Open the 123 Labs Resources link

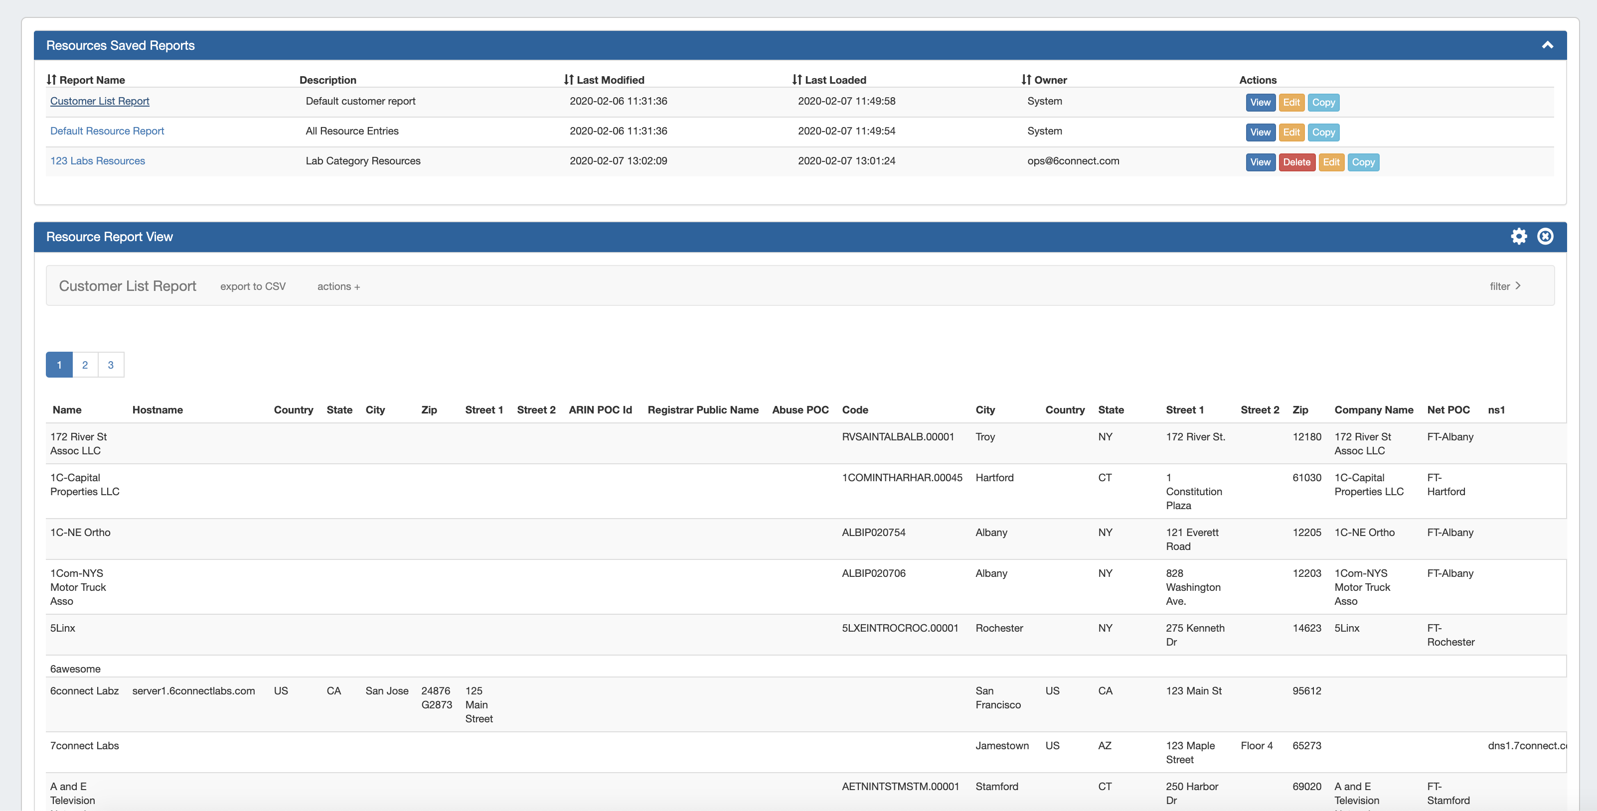coord(97,161)
